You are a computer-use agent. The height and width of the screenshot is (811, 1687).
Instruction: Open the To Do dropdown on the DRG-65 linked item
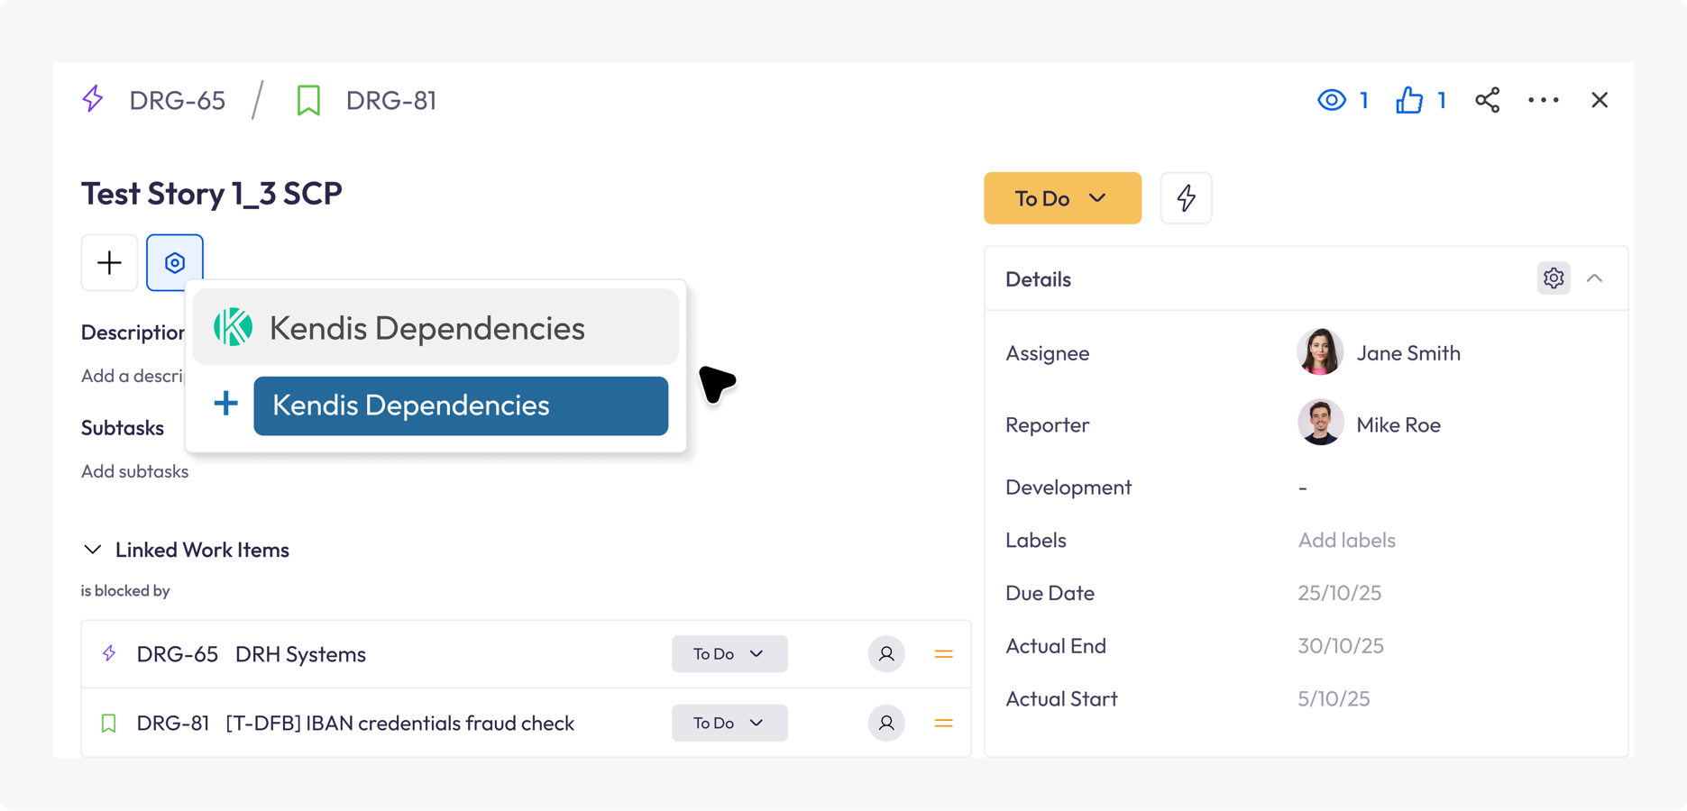[729, 653]
